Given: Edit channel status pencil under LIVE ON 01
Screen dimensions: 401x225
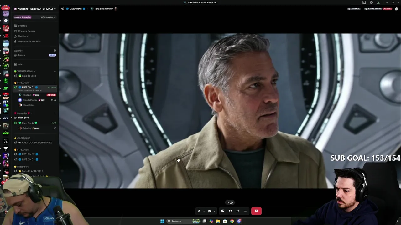Looking at the screenshot, I should (x=41, y=91).
